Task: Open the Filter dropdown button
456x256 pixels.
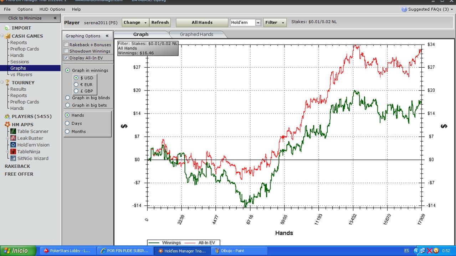Action: 275,22
